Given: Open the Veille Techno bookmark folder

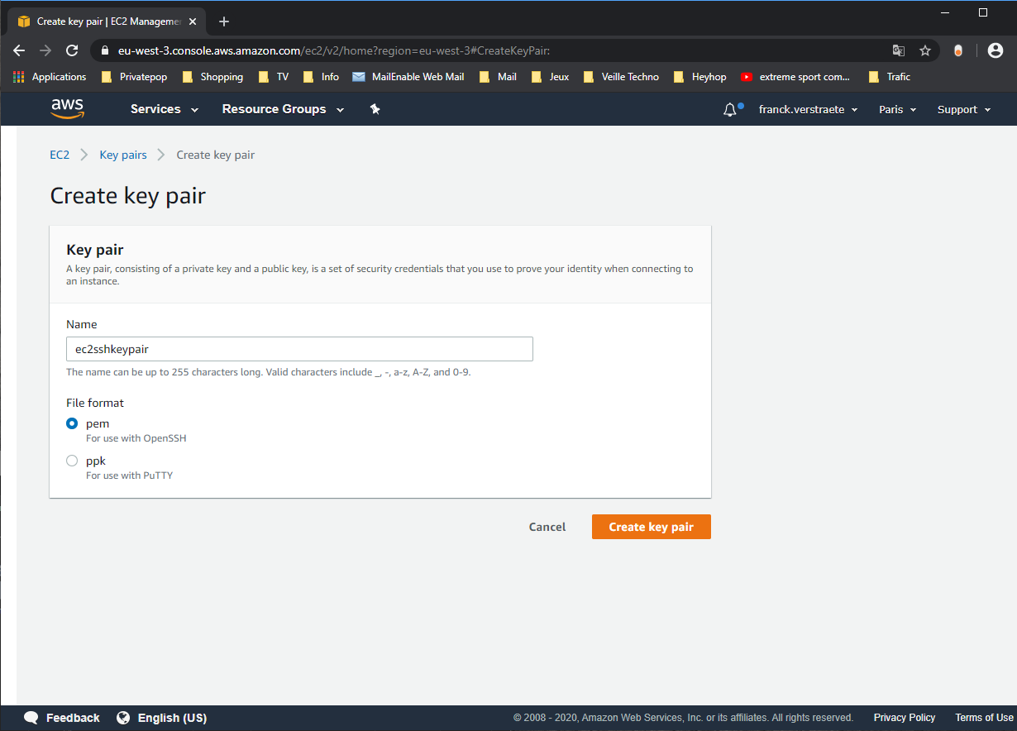Looking at the screenshot, I should click(x=621, y=77).
